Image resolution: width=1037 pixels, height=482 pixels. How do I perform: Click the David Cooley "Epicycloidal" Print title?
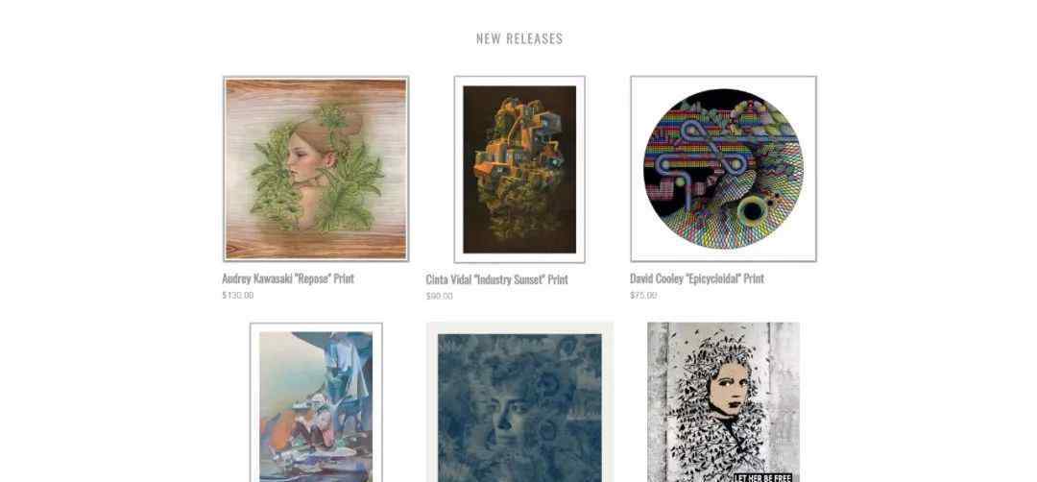coord(697,278)
